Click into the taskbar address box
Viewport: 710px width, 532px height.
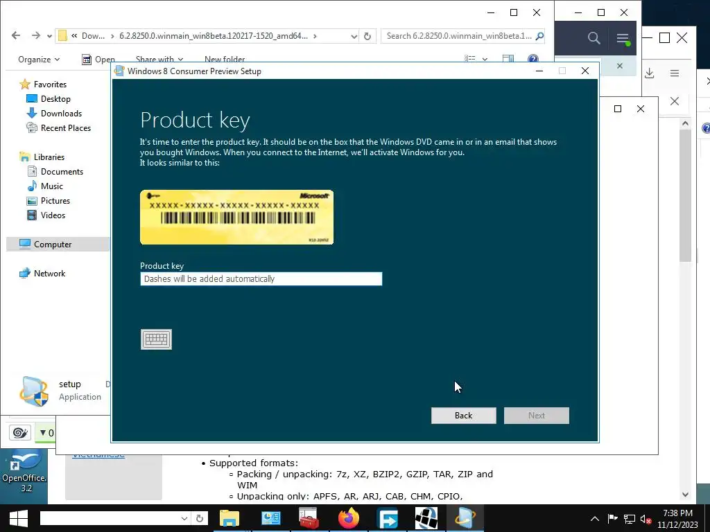[x=110, y=518]
